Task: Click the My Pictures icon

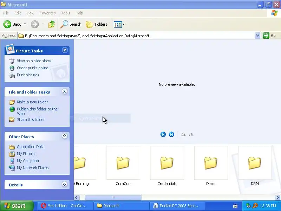Action: [x=12, y=154]
